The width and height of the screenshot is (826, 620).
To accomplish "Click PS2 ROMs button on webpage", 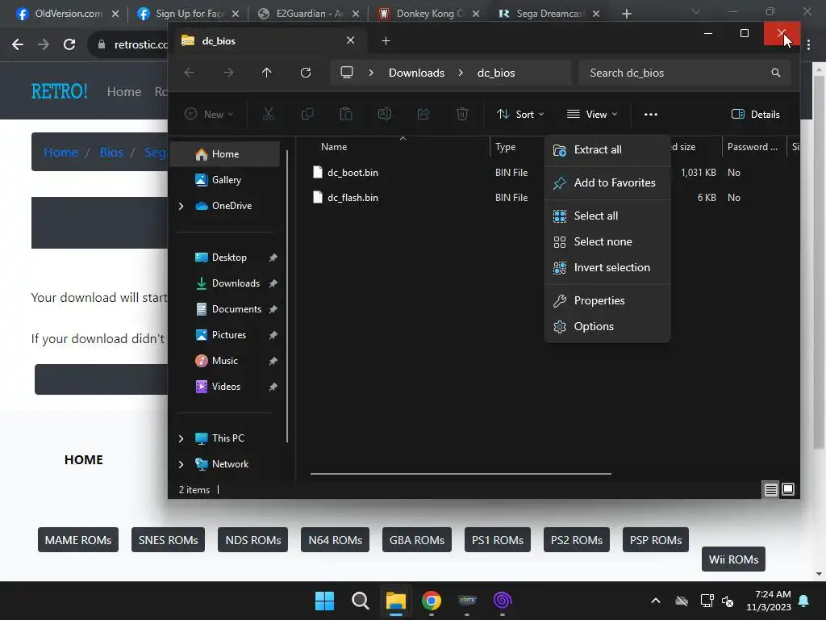I will coord(576,540).
